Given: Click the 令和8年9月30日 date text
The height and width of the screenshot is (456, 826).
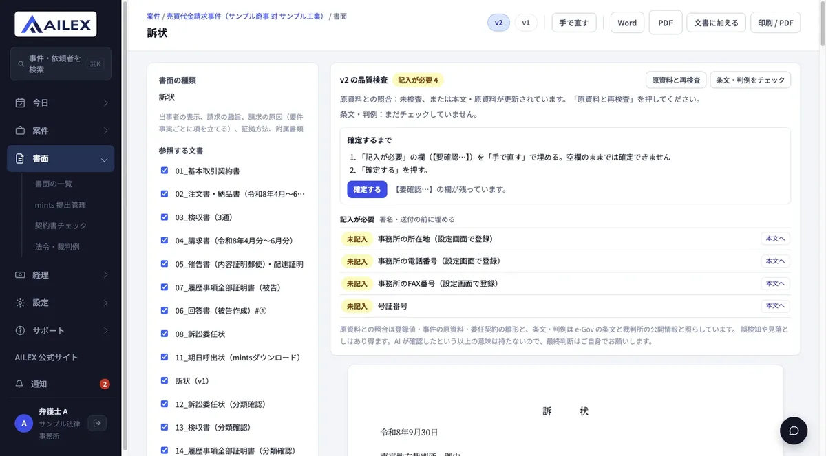Looking at the screenshot, I should coord(409,433).
